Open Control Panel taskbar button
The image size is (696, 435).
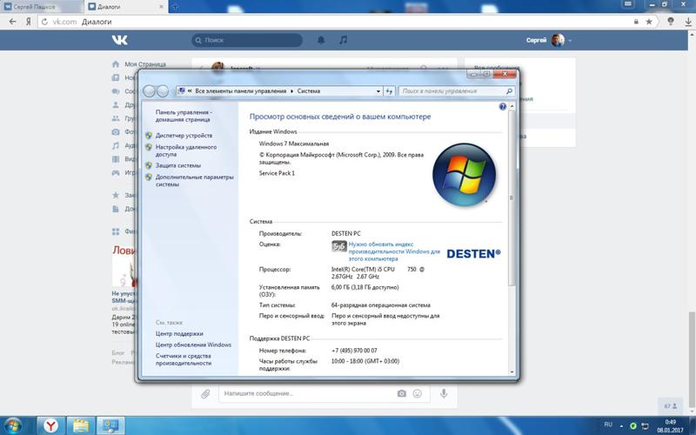click(x=110, y=425)
